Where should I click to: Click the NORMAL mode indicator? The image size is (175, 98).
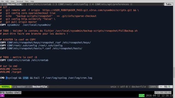coord(6,87)
